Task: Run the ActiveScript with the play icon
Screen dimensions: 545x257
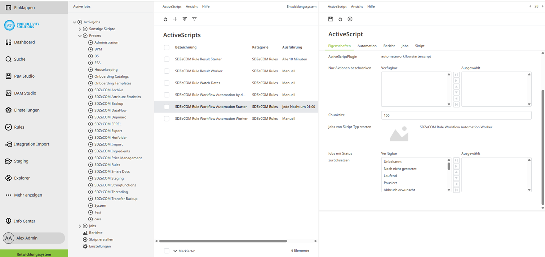Action: [350, 19]
